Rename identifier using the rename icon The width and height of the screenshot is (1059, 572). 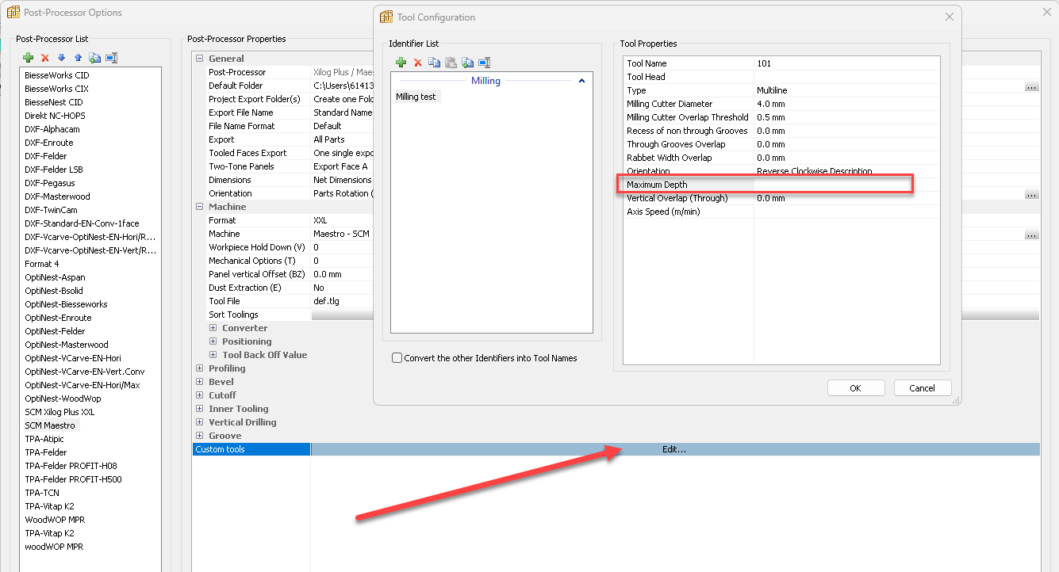click(x=484, y=63)
